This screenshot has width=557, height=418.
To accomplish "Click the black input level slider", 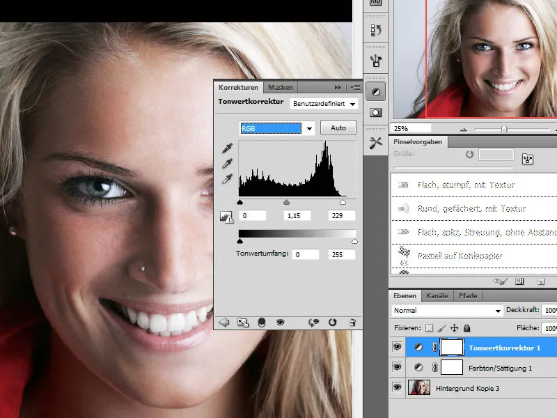I will coord(240,202).
